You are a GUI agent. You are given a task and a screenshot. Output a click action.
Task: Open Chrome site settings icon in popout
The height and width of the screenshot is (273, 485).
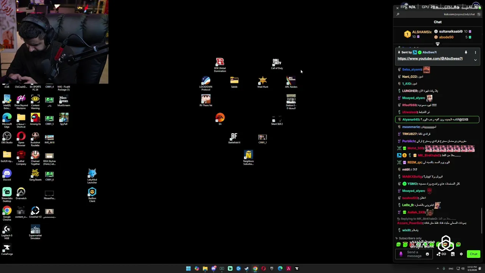click(x=479, y=14)
